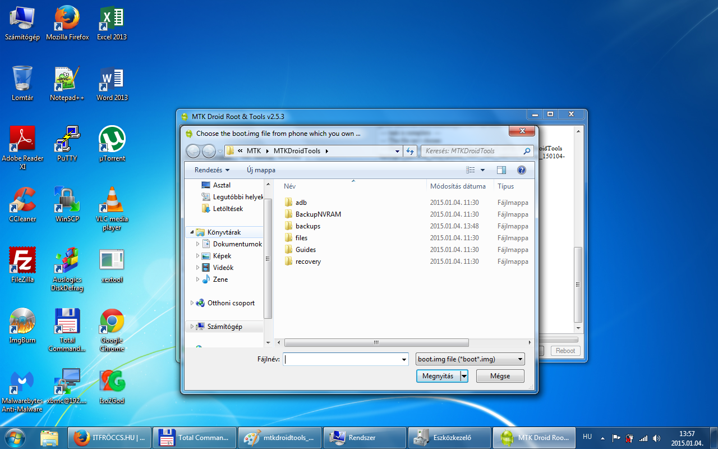Click the help question mark icon
The width and height of the screenshot is (718, 449).
521,170
